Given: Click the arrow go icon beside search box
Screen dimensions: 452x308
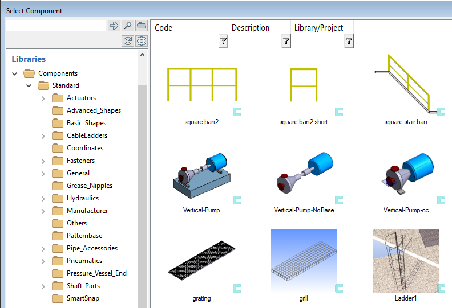Looking at the screenshot, I should (x=114, y=26).
